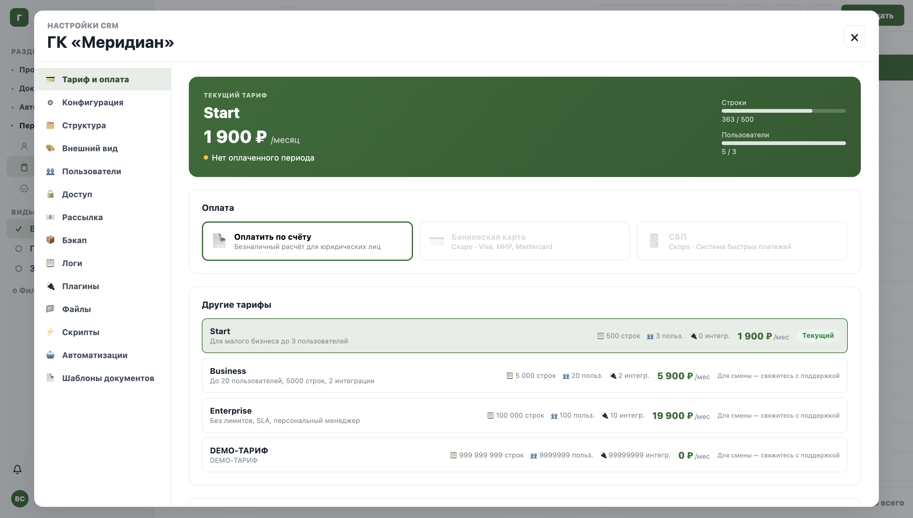Click the Строки usage progress bar
Screen dimensions: 913x518
point(784,111)
